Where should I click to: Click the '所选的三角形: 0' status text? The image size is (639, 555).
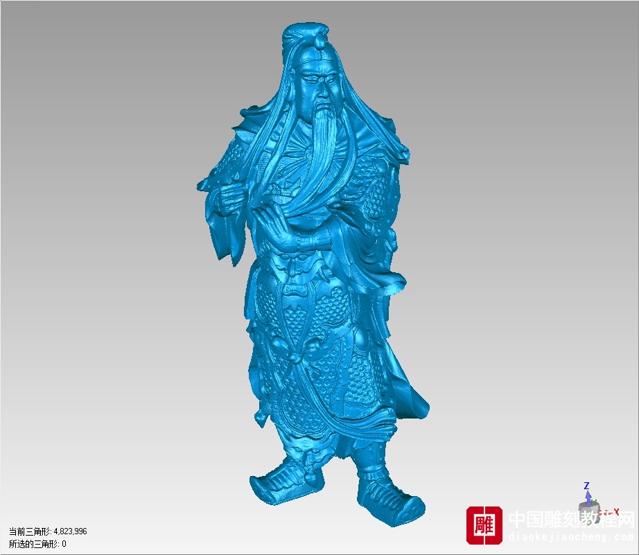[x=37, y=544]
